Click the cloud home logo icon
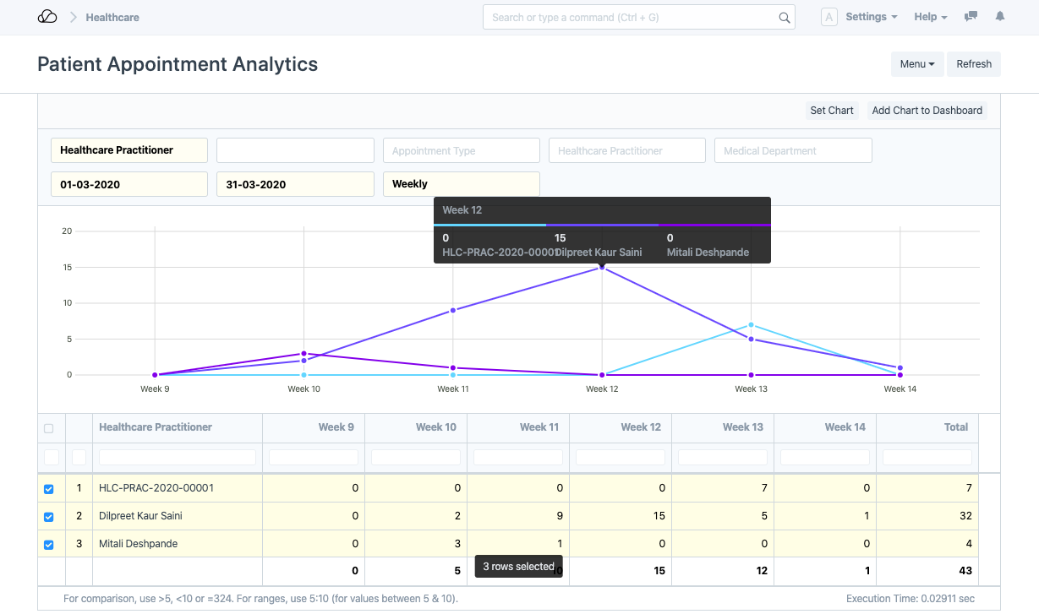The height and width of the screenshot is (614, 1039). (47, 17)
